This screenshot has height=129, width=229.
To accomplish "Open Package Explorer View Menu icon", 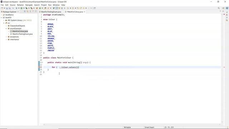I will coord(30,11).
